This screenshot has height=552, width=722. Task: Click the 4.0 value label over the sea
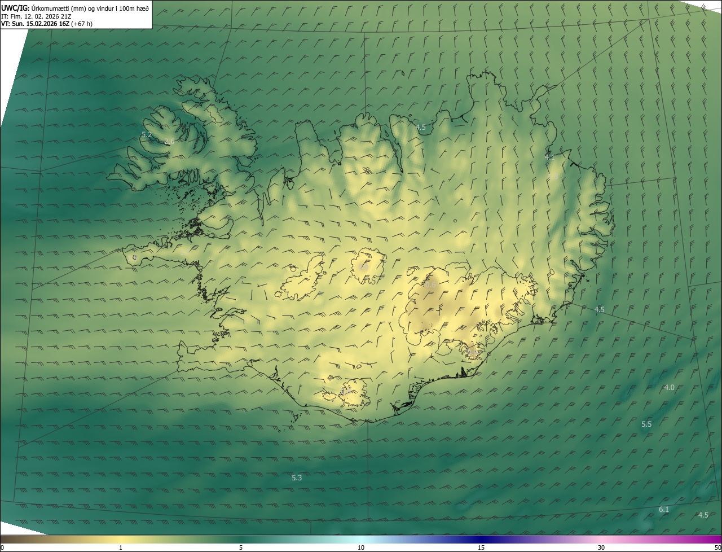click(x=670, y=387)
